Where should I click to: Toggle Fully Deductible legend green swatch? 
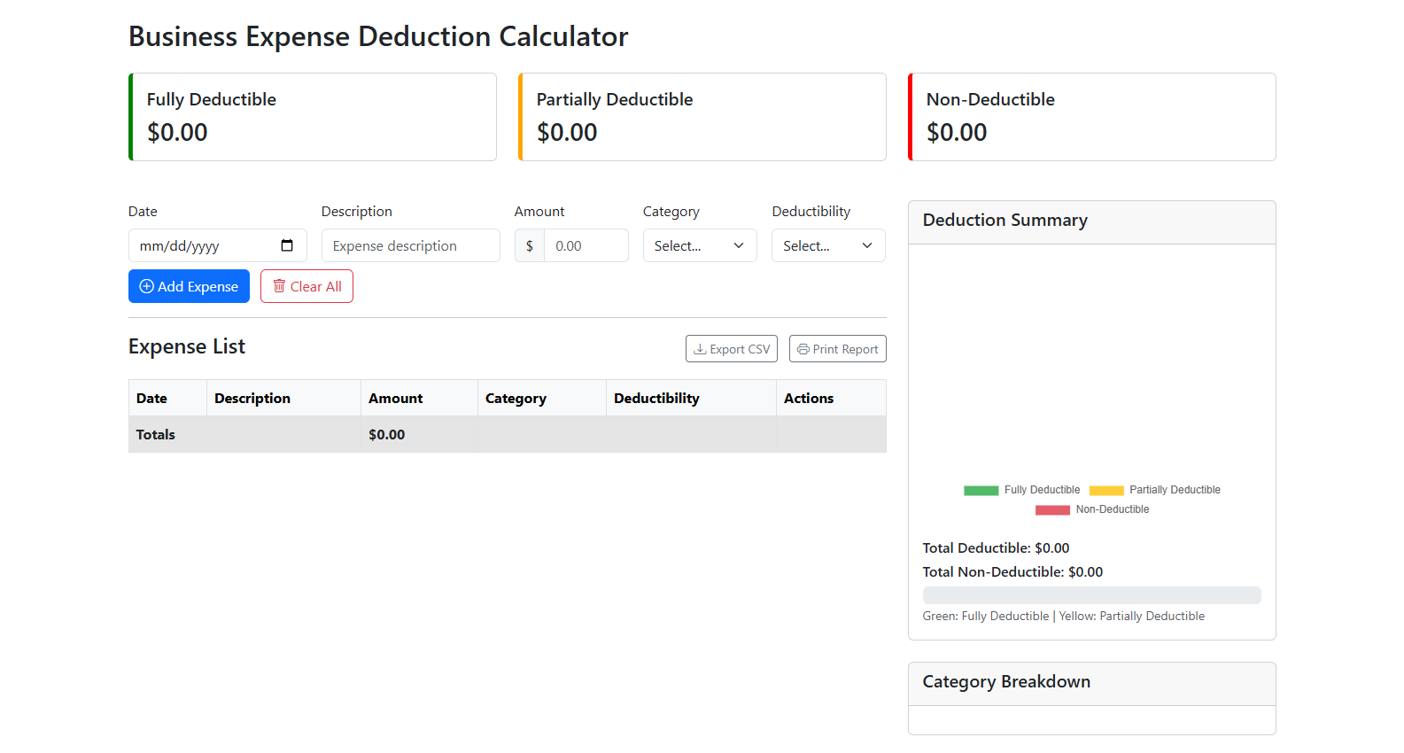pyautogui.click(x=981, y=490)
